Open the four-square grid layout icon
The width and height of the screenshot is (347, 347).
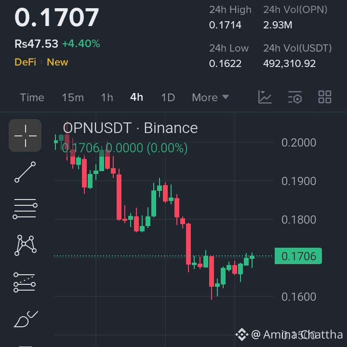point(325,97)
